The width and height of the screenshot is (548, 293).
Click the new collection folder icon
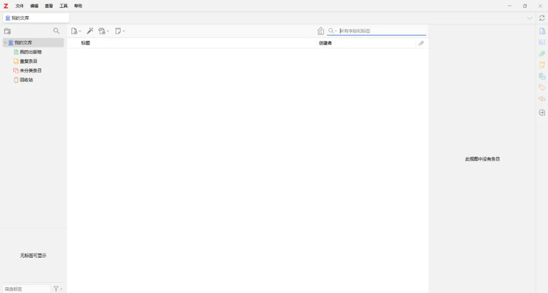pos(7,31)
